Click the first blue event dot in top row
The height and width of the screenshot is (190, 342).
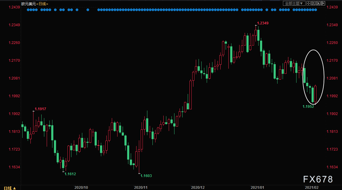pos(28,10)
